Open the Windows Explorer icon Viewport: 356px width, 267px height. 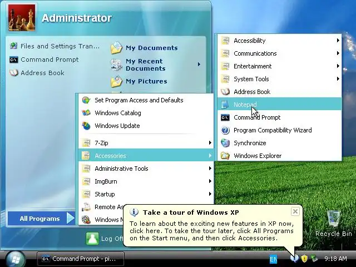click(x=225, y=156)
